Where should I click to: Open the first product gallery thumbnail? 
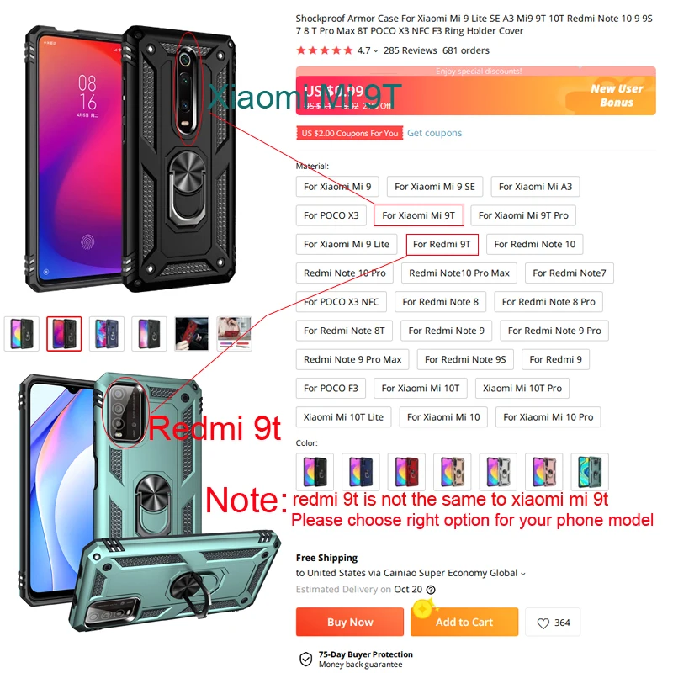pyautogui.click(x=22, y=333)
